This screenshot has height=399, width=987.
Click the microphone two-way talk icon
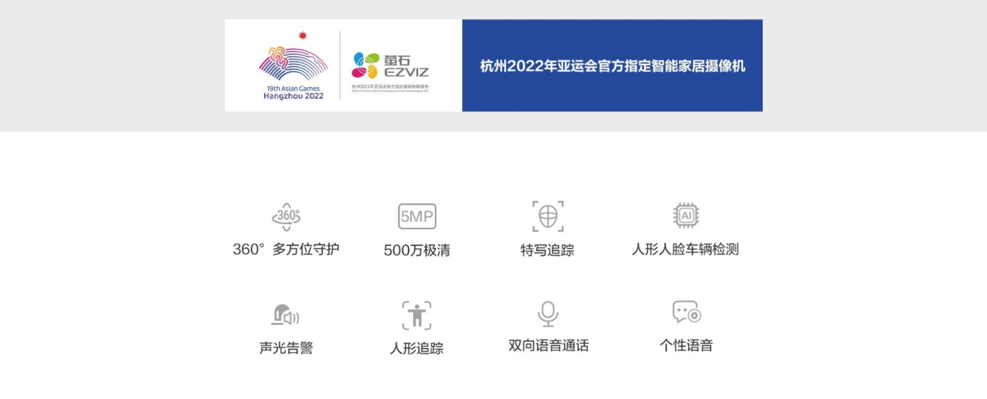coord(548,314)
